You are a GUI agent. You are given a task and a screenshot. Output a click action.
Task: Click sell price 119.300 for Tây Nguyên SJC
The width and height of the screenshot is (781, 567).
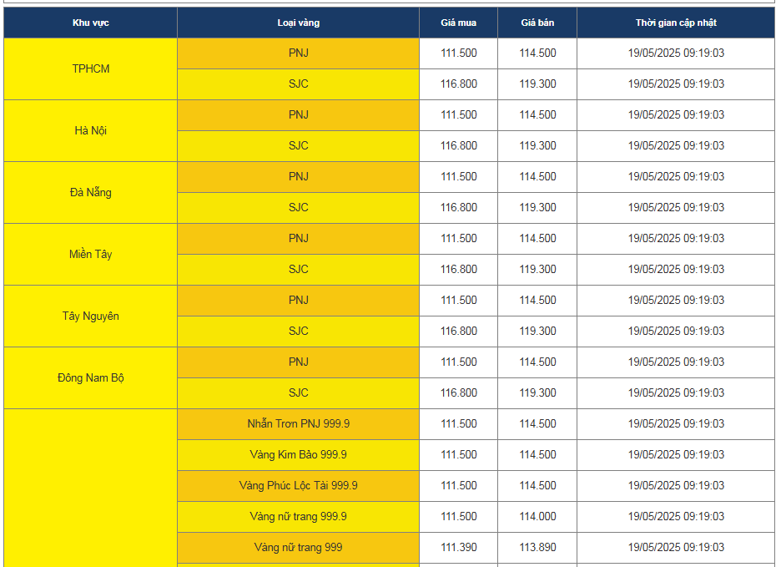pos(537,332)
